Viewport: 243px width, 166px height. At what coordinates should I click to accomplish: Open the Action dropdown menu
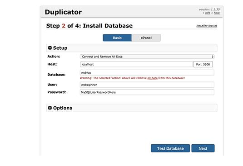[147, 57]
